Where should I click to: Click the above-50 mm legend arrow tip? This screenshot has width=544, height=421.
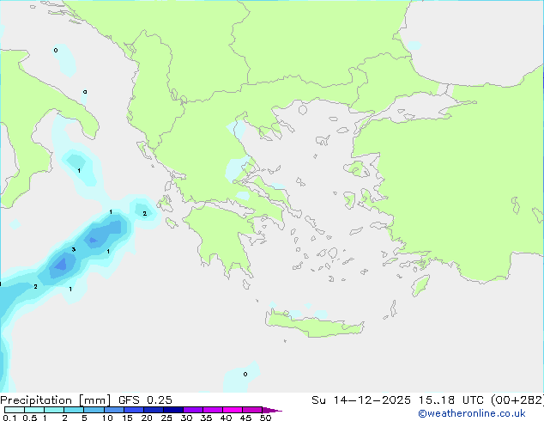tap(272, 410)
